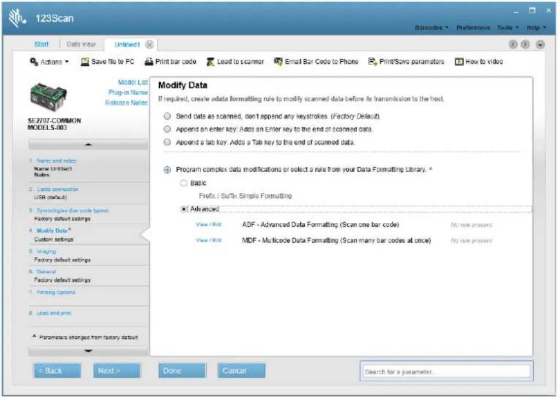
Task: Open the Preferences menu
Action: (x=473, y=27)
